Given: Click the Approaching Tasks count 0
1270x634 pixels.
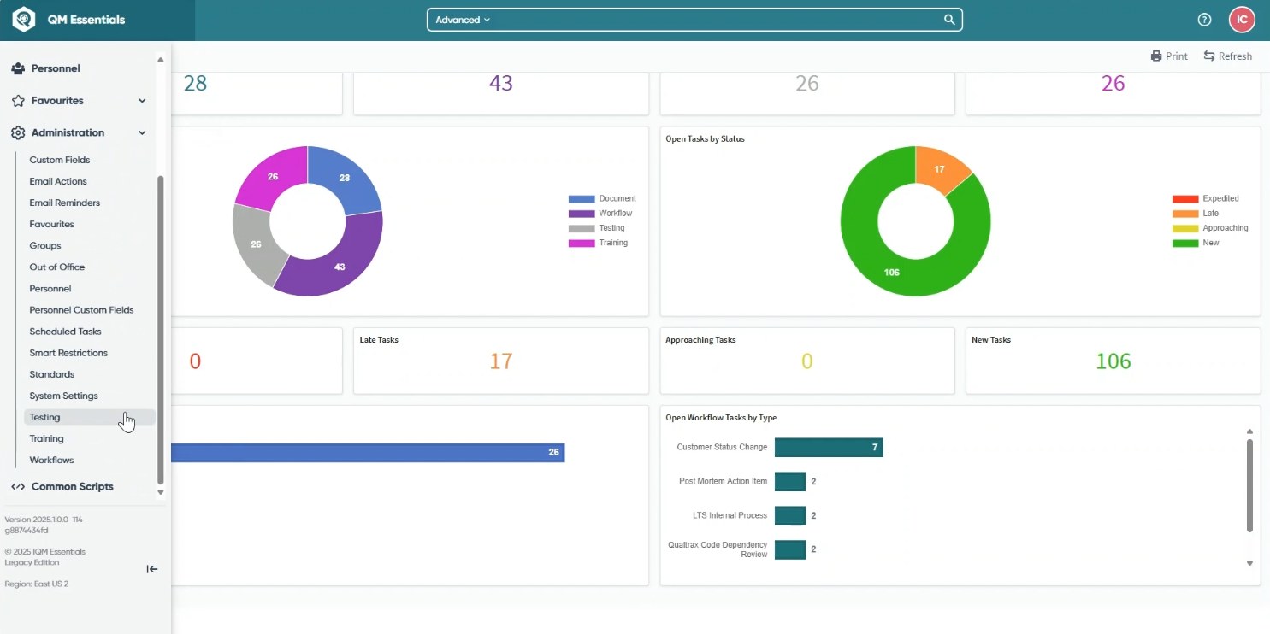Looking at the screenshot, I should pos(807,361).
